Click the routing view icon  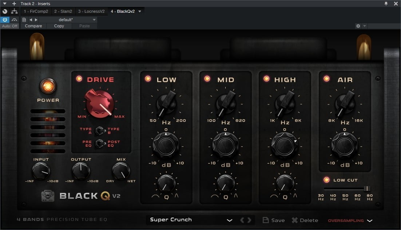click(14, 11)
